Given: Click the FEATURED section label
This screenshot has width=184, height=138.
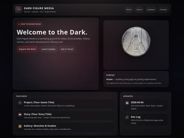Looking at the screenshot, I should click(21, 96).
